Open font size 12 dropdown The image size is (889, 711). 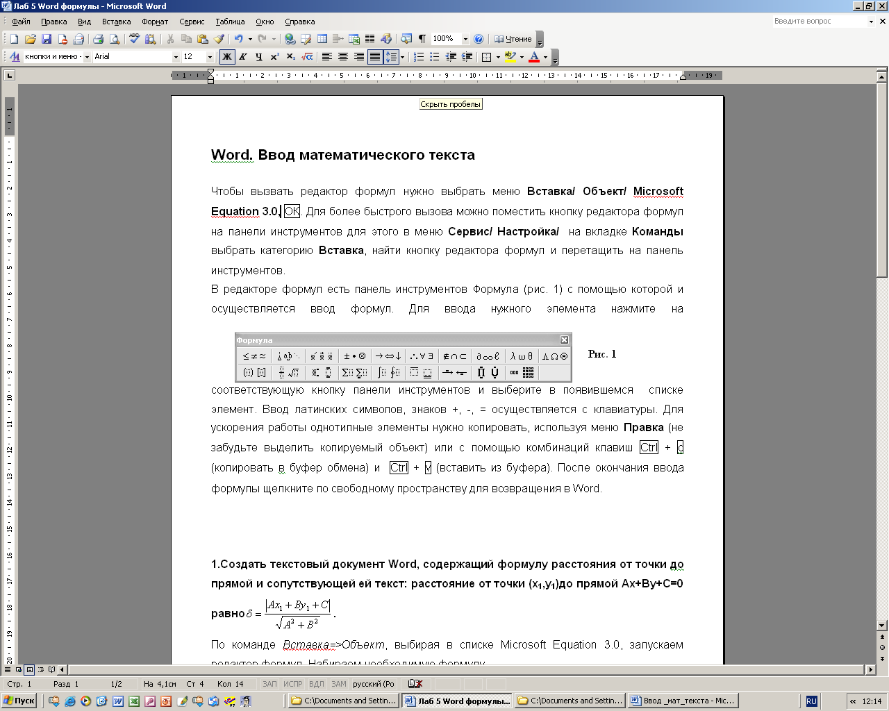210,57
